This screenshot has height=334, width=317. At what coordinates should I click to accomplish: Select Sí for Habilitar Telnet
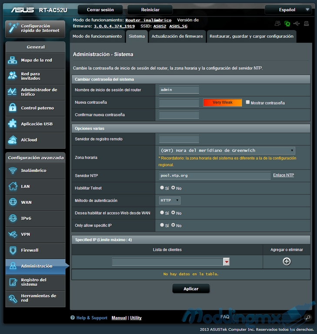click(162, 188)
